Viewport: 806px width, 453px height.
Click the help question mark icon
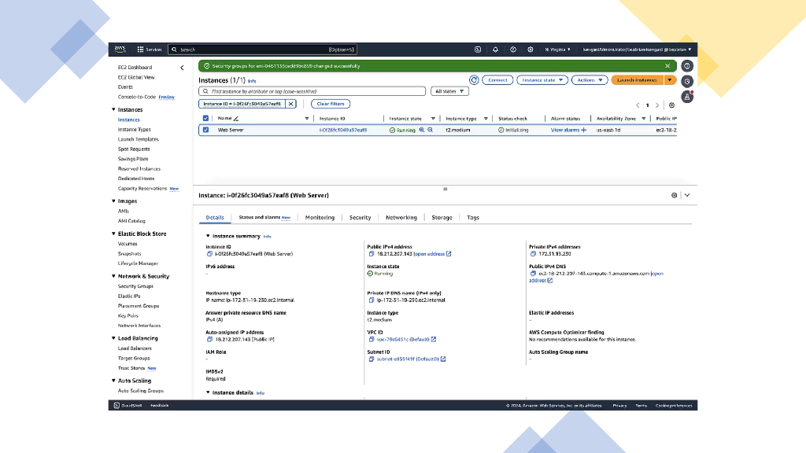pos(512,50)
